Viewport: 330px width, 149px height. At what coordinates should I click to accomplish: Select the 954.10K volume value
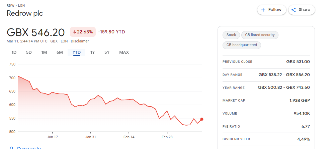[x=302, y=114]
